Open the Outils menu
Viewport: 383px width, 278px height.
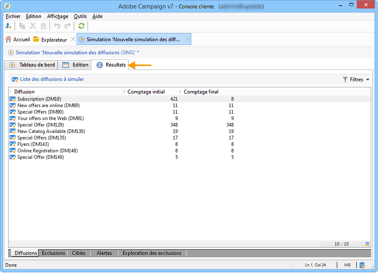pyautogui.click(x=80, y=16)
